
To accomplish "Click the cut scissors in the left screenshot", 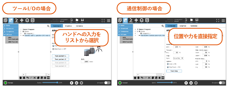I will pyautogui.click(x=35, y=78).
